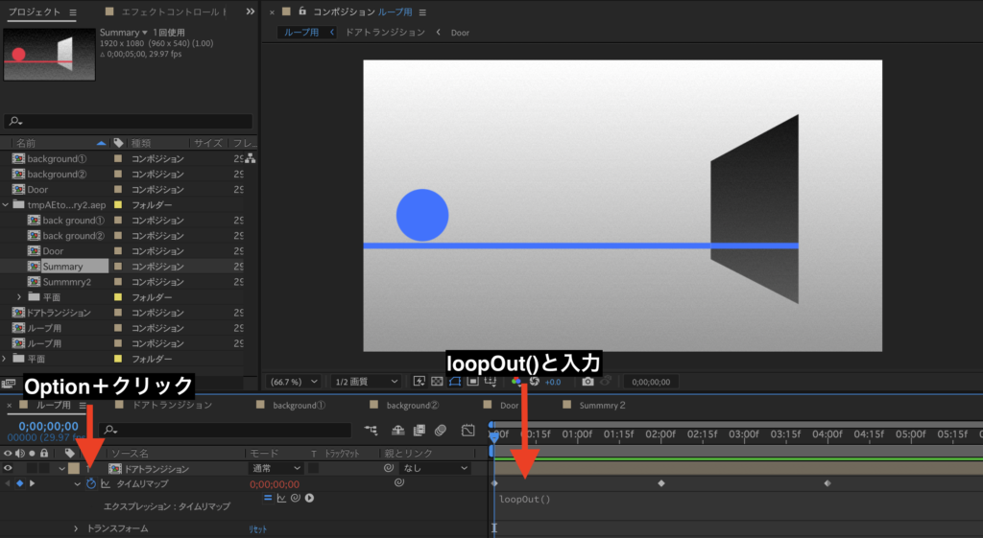Image resolution: width=983 pixels, height=538 pixels.
Task: Open the graph editor icon beside Time Remap
Action: [x=106, y=484]
